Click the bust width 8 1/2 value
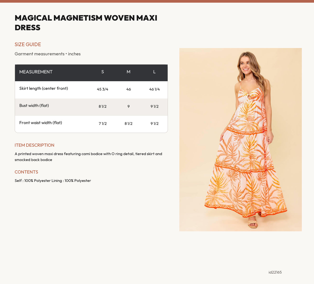This screenshot has height=284, width=314. (x=103, y=106)
